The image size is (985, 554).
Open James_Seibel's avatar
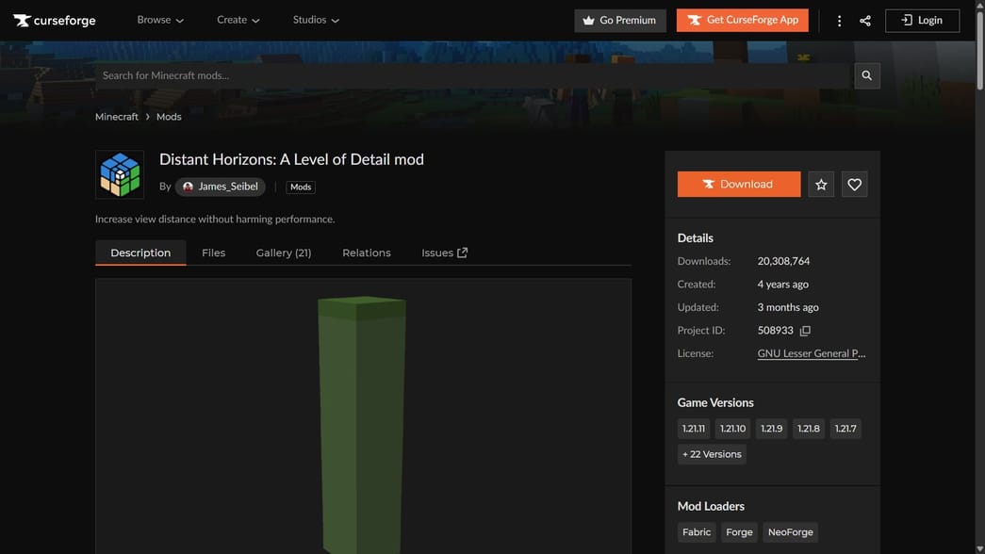click(x=186, y=186)
